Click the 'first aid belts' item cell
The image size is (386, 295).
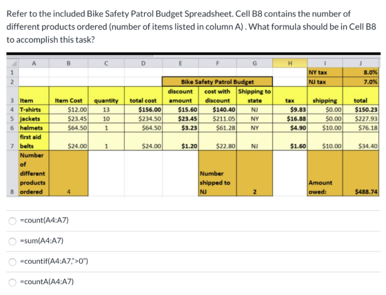(34, 141)
